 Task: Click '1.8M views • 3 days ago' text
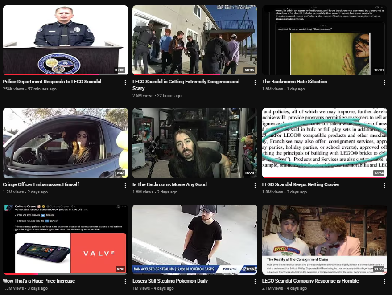(x=285, y=192)
